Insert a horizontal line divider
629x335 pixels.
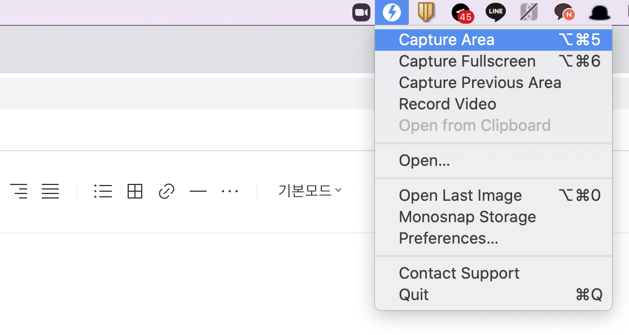click(x=198, y=192)
